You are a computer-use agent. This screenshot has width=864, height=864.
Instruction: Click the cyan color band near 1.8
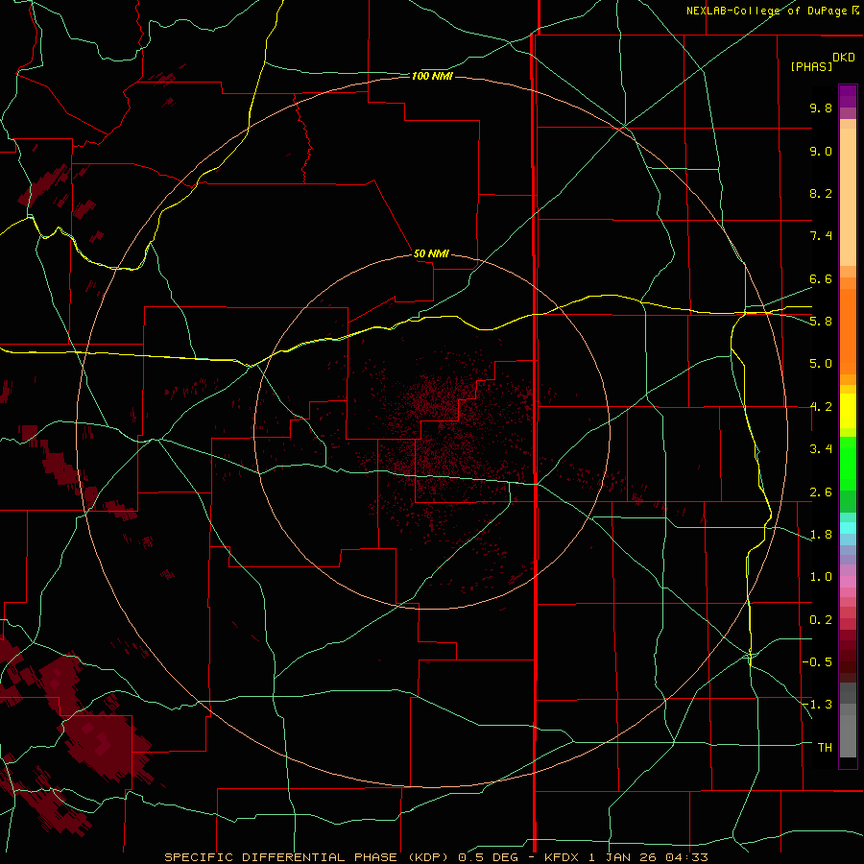[848, 528]
